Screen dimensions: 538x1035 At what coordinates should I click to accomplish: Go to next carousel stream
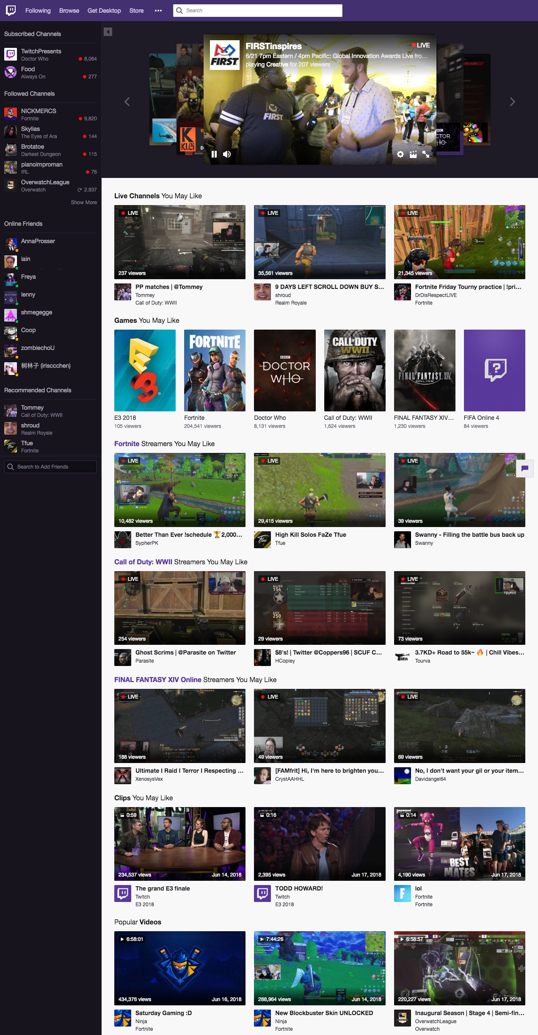512,102
